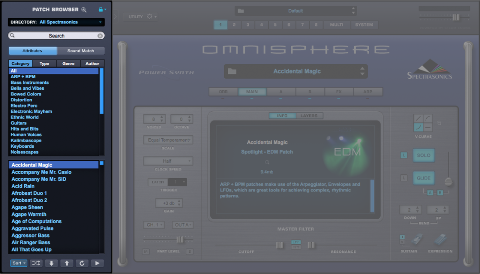
Task: Click the glide time vertical slider
Action: pyautogui.click(x=448, y=181)
